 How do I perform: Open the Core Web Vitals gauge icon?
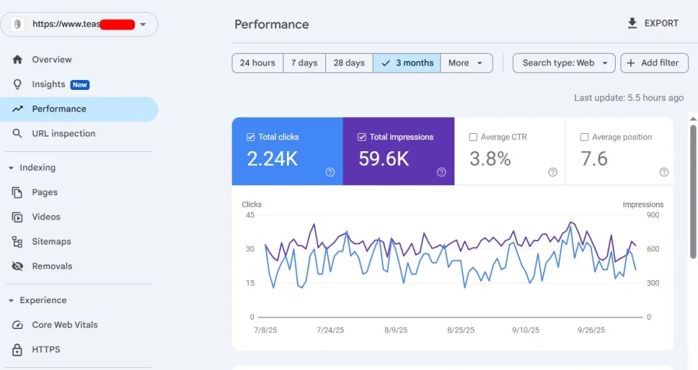coord(17,325)
